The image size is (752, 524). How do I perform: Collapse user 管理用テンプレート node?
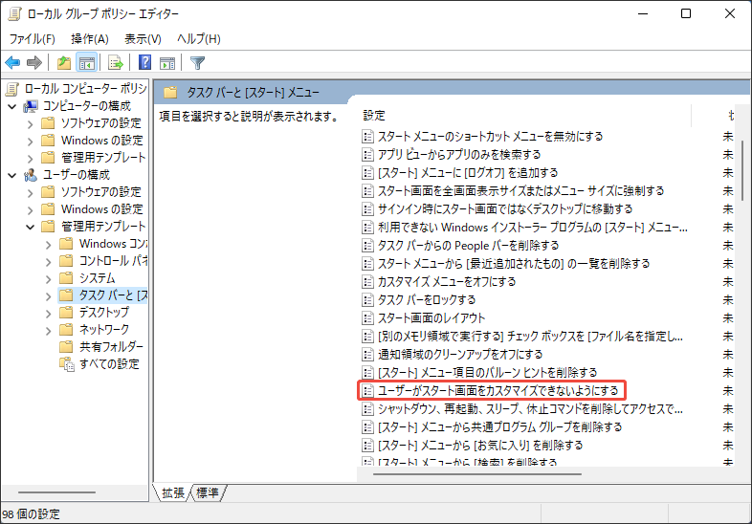[31, 227]
